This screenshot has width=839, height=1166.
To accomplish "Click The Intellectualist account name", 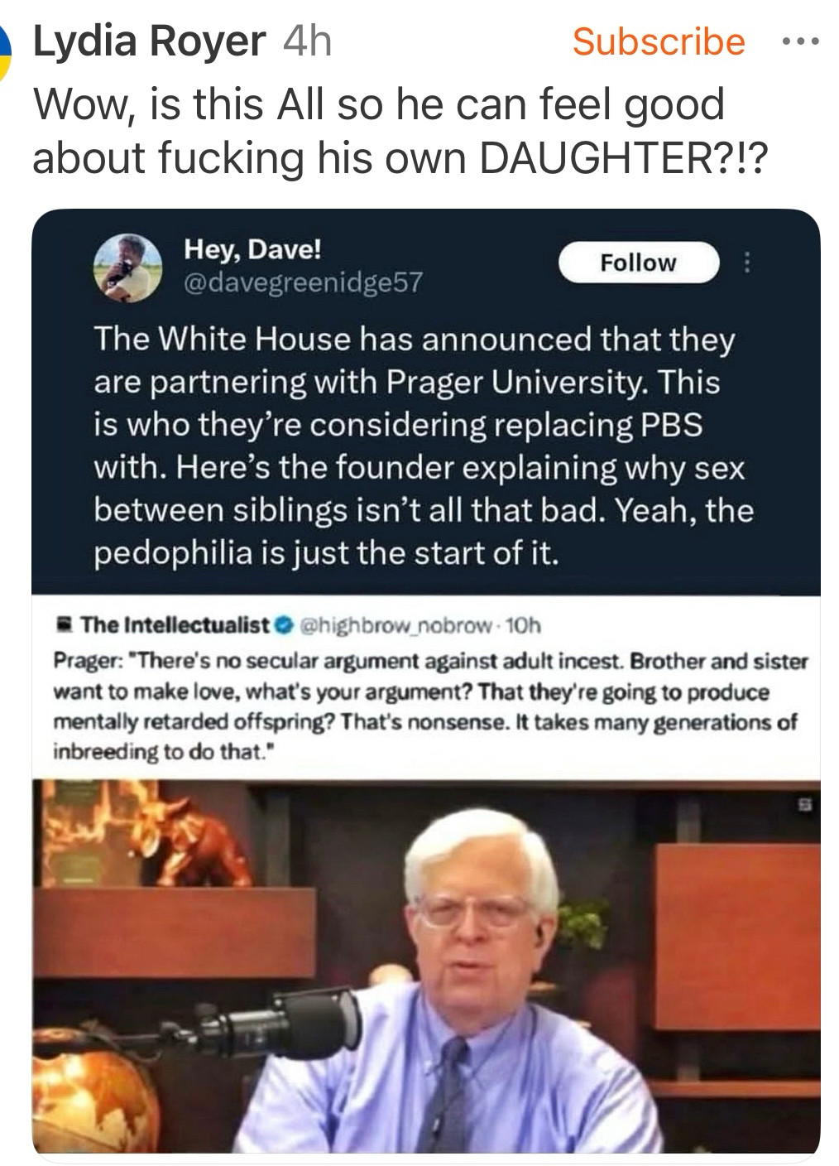I will pos(175,624).
